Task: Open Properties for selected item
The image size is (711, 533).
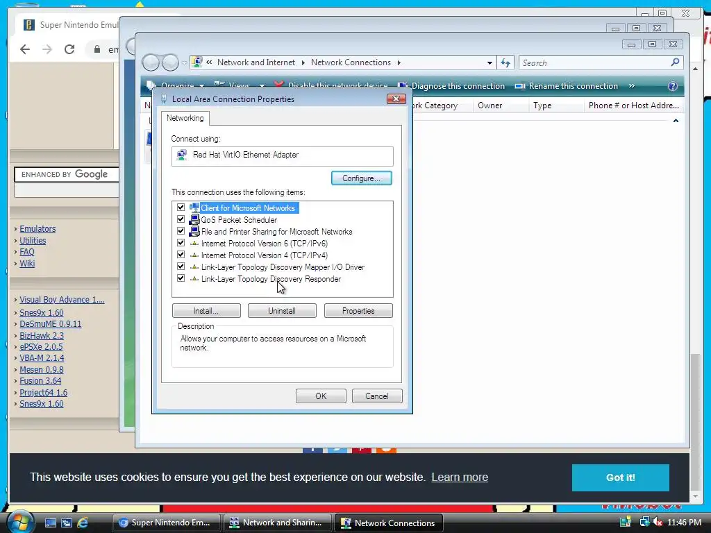Action: (358, 311)
